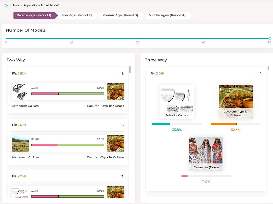Click 62.9% label in Catacomb card
The width and height of the screenshot is (273, 204).
pyautogui.click(x=100, y=88)
